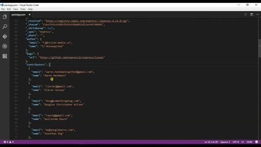The image size is (261, 147).
Task: Click the "author" key text
Action: click(x=32, y=39)
